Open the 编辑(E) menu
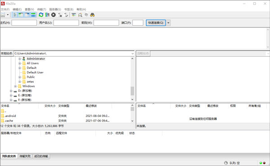This screenshot has width=270, height=166. pos(17,9)
